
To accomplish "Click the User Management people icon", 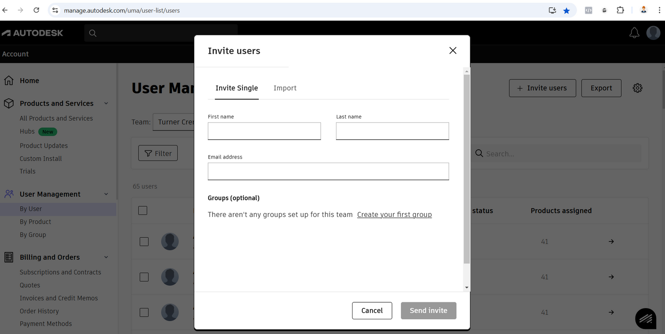I will point(9,194).
